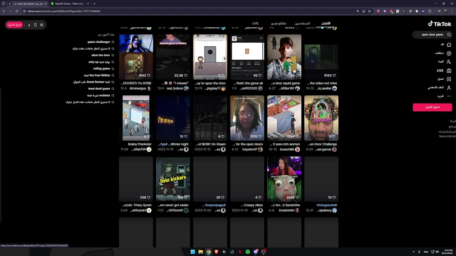Image resolution: width=456 pixels, height=256 pixels.
Task: Open the browser extensions puzzle icon
Action: 430,11
